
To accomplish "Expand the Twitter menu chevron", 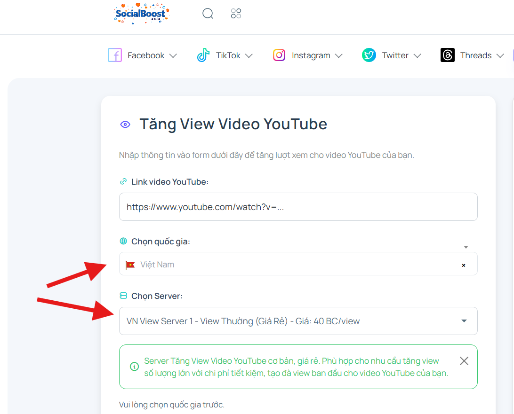I will [x=417, y=55].
